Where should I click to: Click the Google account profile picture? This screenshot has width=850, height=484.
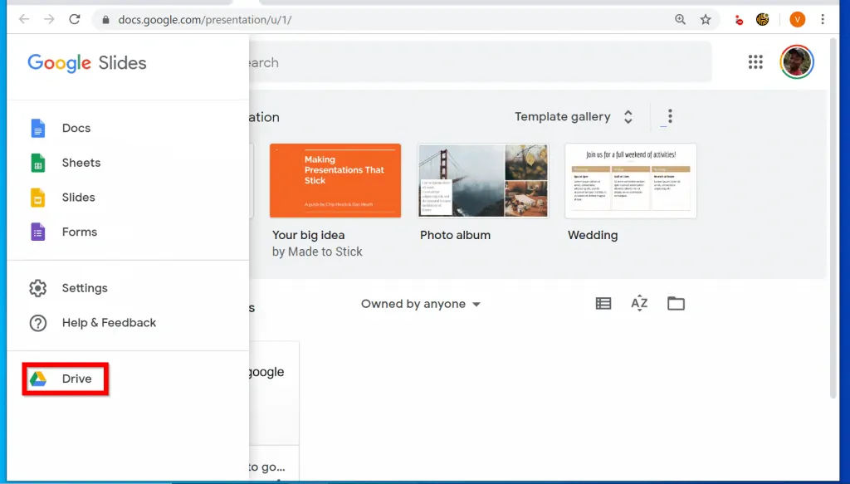pos(797,62)
